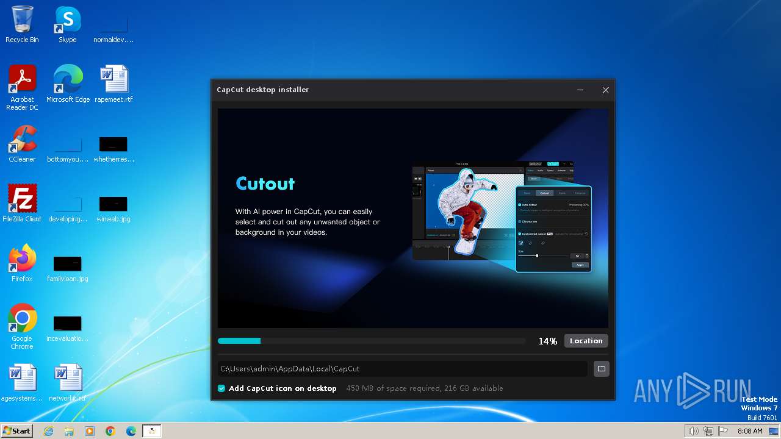781x439 pixels.
Task: Click the network tray icon
Action: pos(708,431)
